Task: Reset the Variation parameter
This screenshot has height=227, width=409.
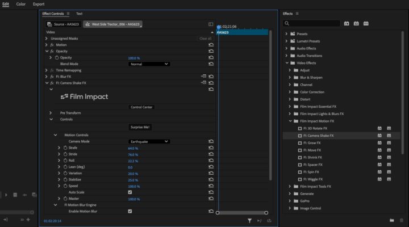Action: point(211,173)
